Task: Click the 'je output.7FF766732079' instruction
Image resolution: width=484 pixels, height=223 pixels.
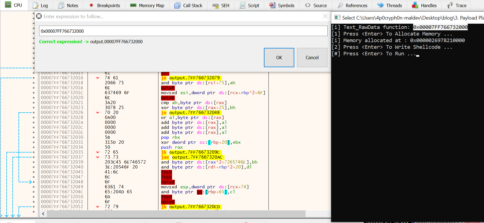Action: coord(191,78)
